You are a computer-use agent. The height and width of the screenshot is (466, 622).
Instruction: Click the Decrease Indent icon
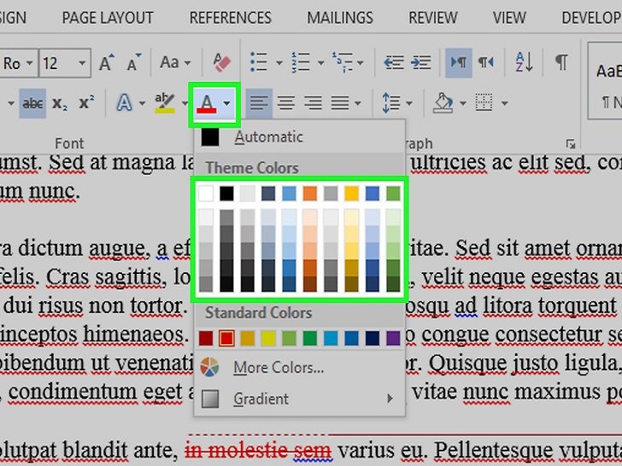click(x=394, y=62)
